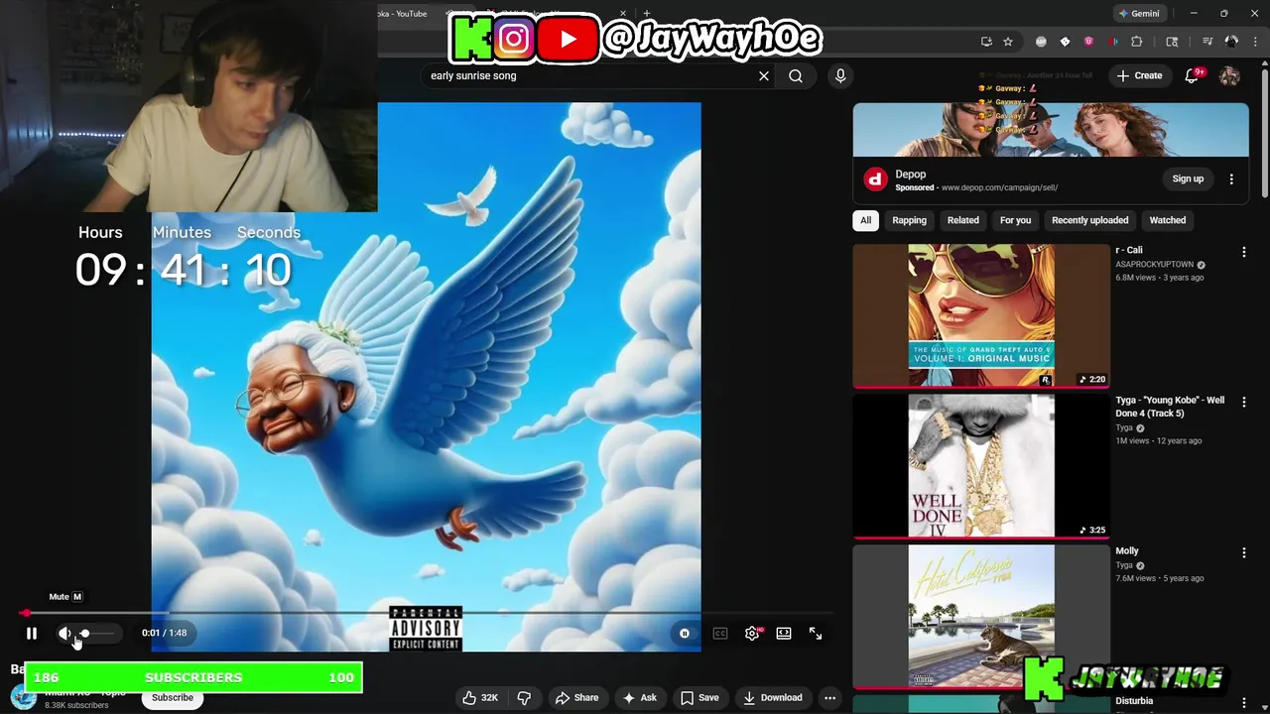Viewport: 1270px width, 714px height.
Task: Open options for Tyga 'Young Kobe' video
Action: [x=1243, y=402]
